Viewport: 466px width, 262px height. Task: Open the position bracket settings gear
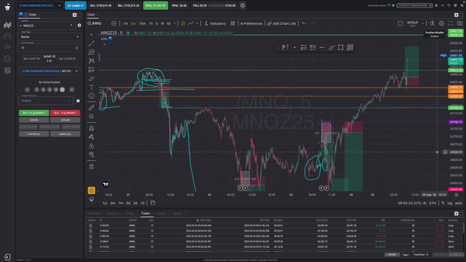coord(78,101)
